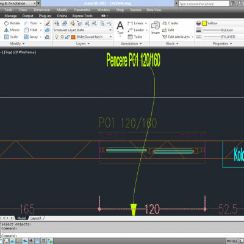Switch to the Model tab

(21, 218)
